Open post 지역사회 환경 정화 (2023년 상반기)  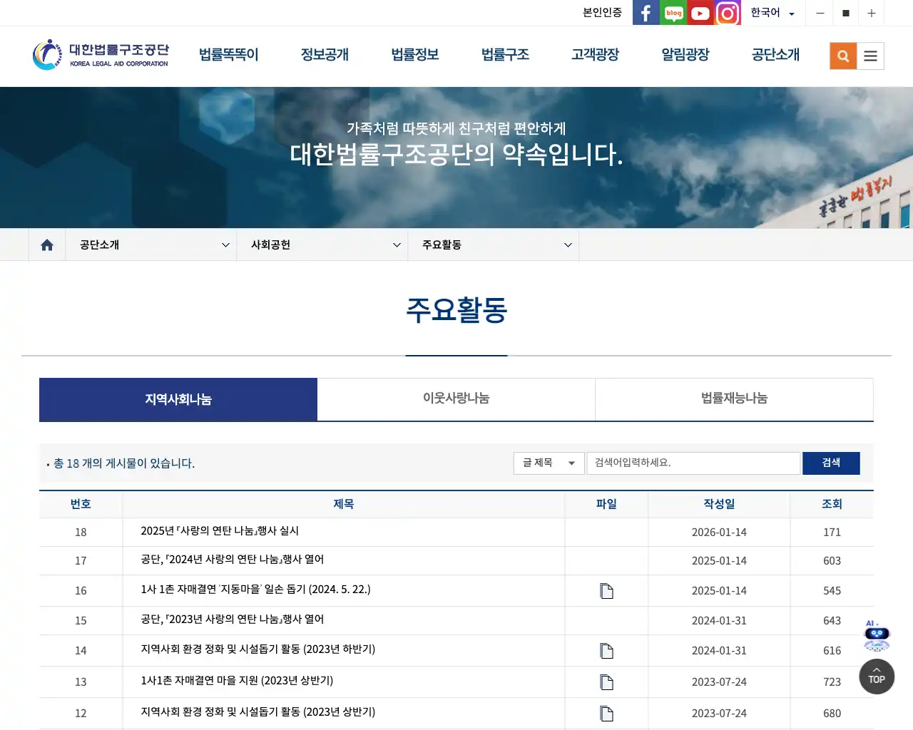[258, 712]
